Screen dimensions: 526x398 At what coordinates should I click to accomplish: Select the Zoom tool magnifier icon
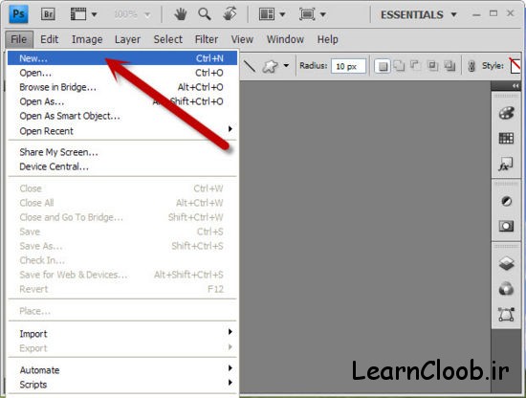coord(205,14)
